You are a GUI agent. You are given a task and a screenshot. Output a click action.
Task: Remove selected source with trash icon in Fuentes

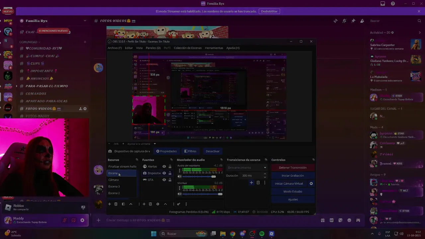(150, 204)
